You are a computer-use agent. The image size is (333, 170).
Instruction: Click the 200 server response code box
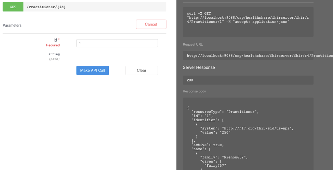(248, 80)
